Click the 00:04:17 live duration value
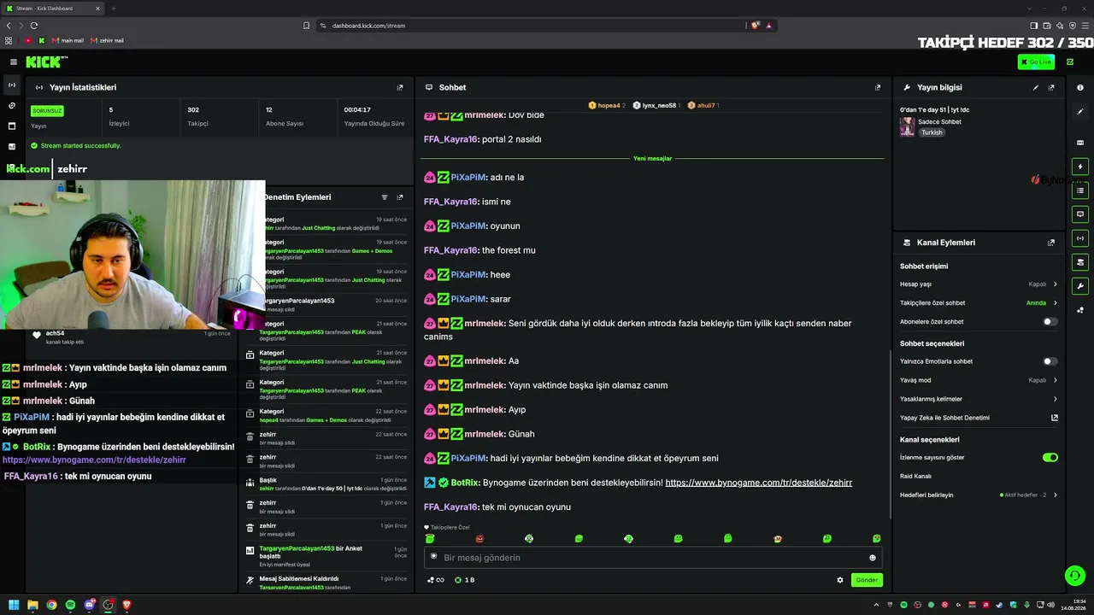Image resolution: width=1094 pixels, height=615 pixels. pyautogui.click(x=357, y=109)
